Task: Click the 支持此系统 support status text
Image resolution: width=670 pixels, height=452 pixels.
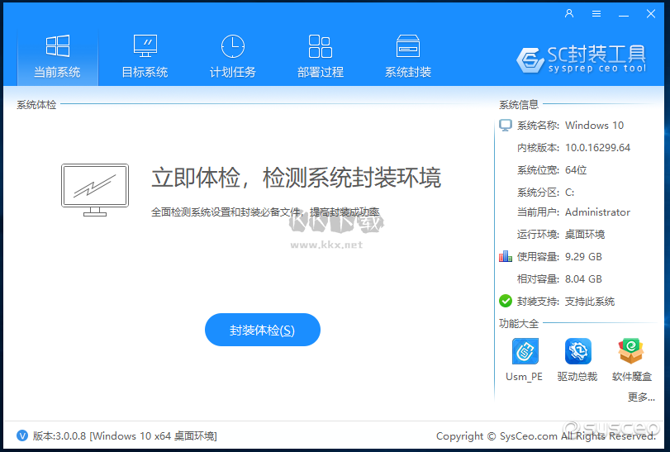Action: pos(590,301)
